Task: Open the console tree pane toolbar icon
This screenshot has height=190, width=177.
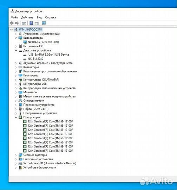Action: [24, 23]
